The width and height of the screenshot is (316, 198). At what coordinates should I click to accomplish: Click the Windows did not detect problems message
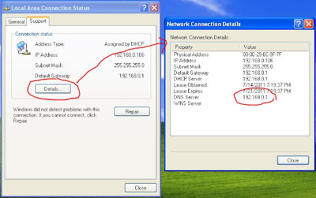coord(56,115)
